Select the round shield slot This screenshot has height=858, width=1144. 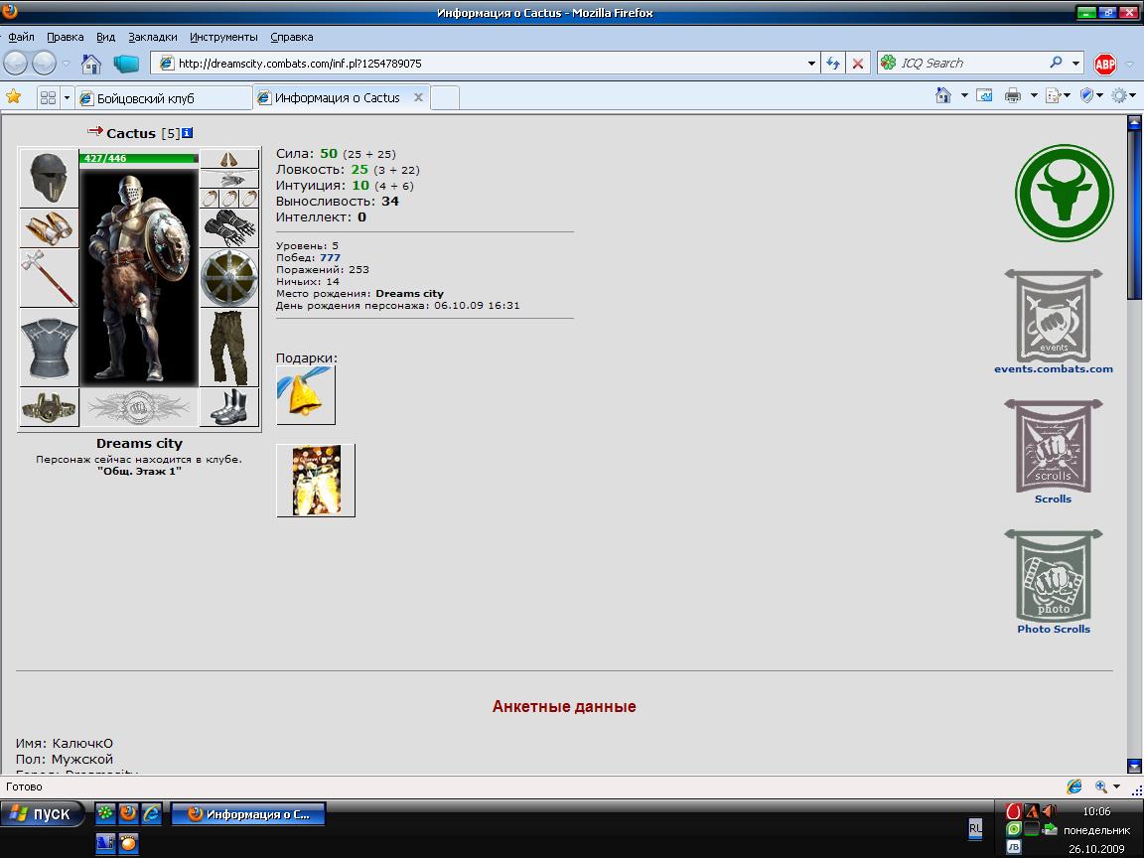[x=229, y=278]
